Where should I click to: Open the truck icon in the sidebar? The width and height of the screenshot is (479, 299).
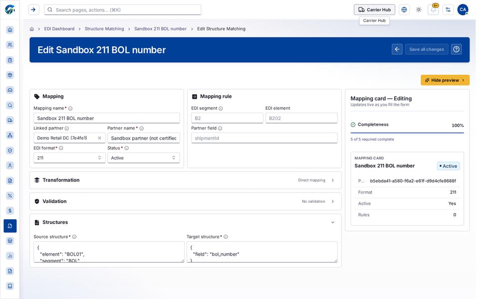(x=10, y=120)
